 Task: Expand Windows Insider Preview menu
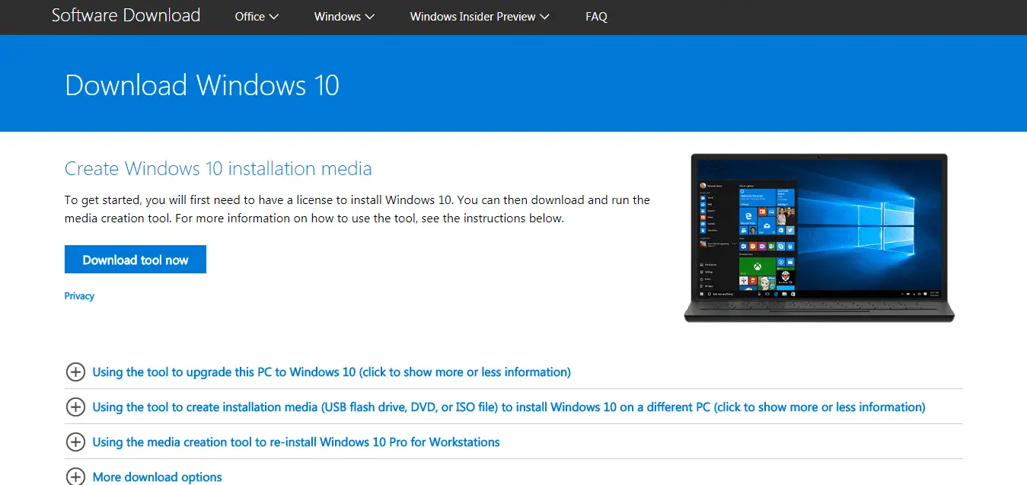tap(480, 17)
